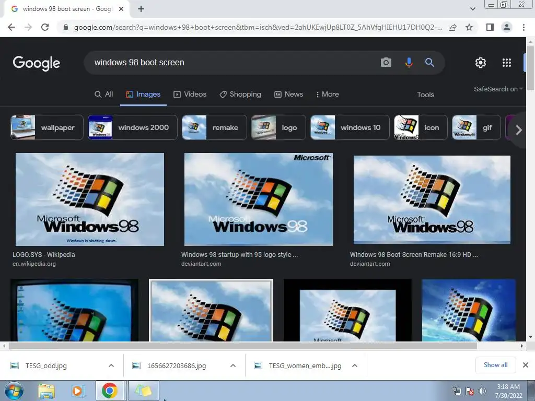Close the downloads bar

tap(526, 365)
